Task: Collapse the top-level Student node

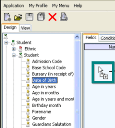Action: click(6, 43)
